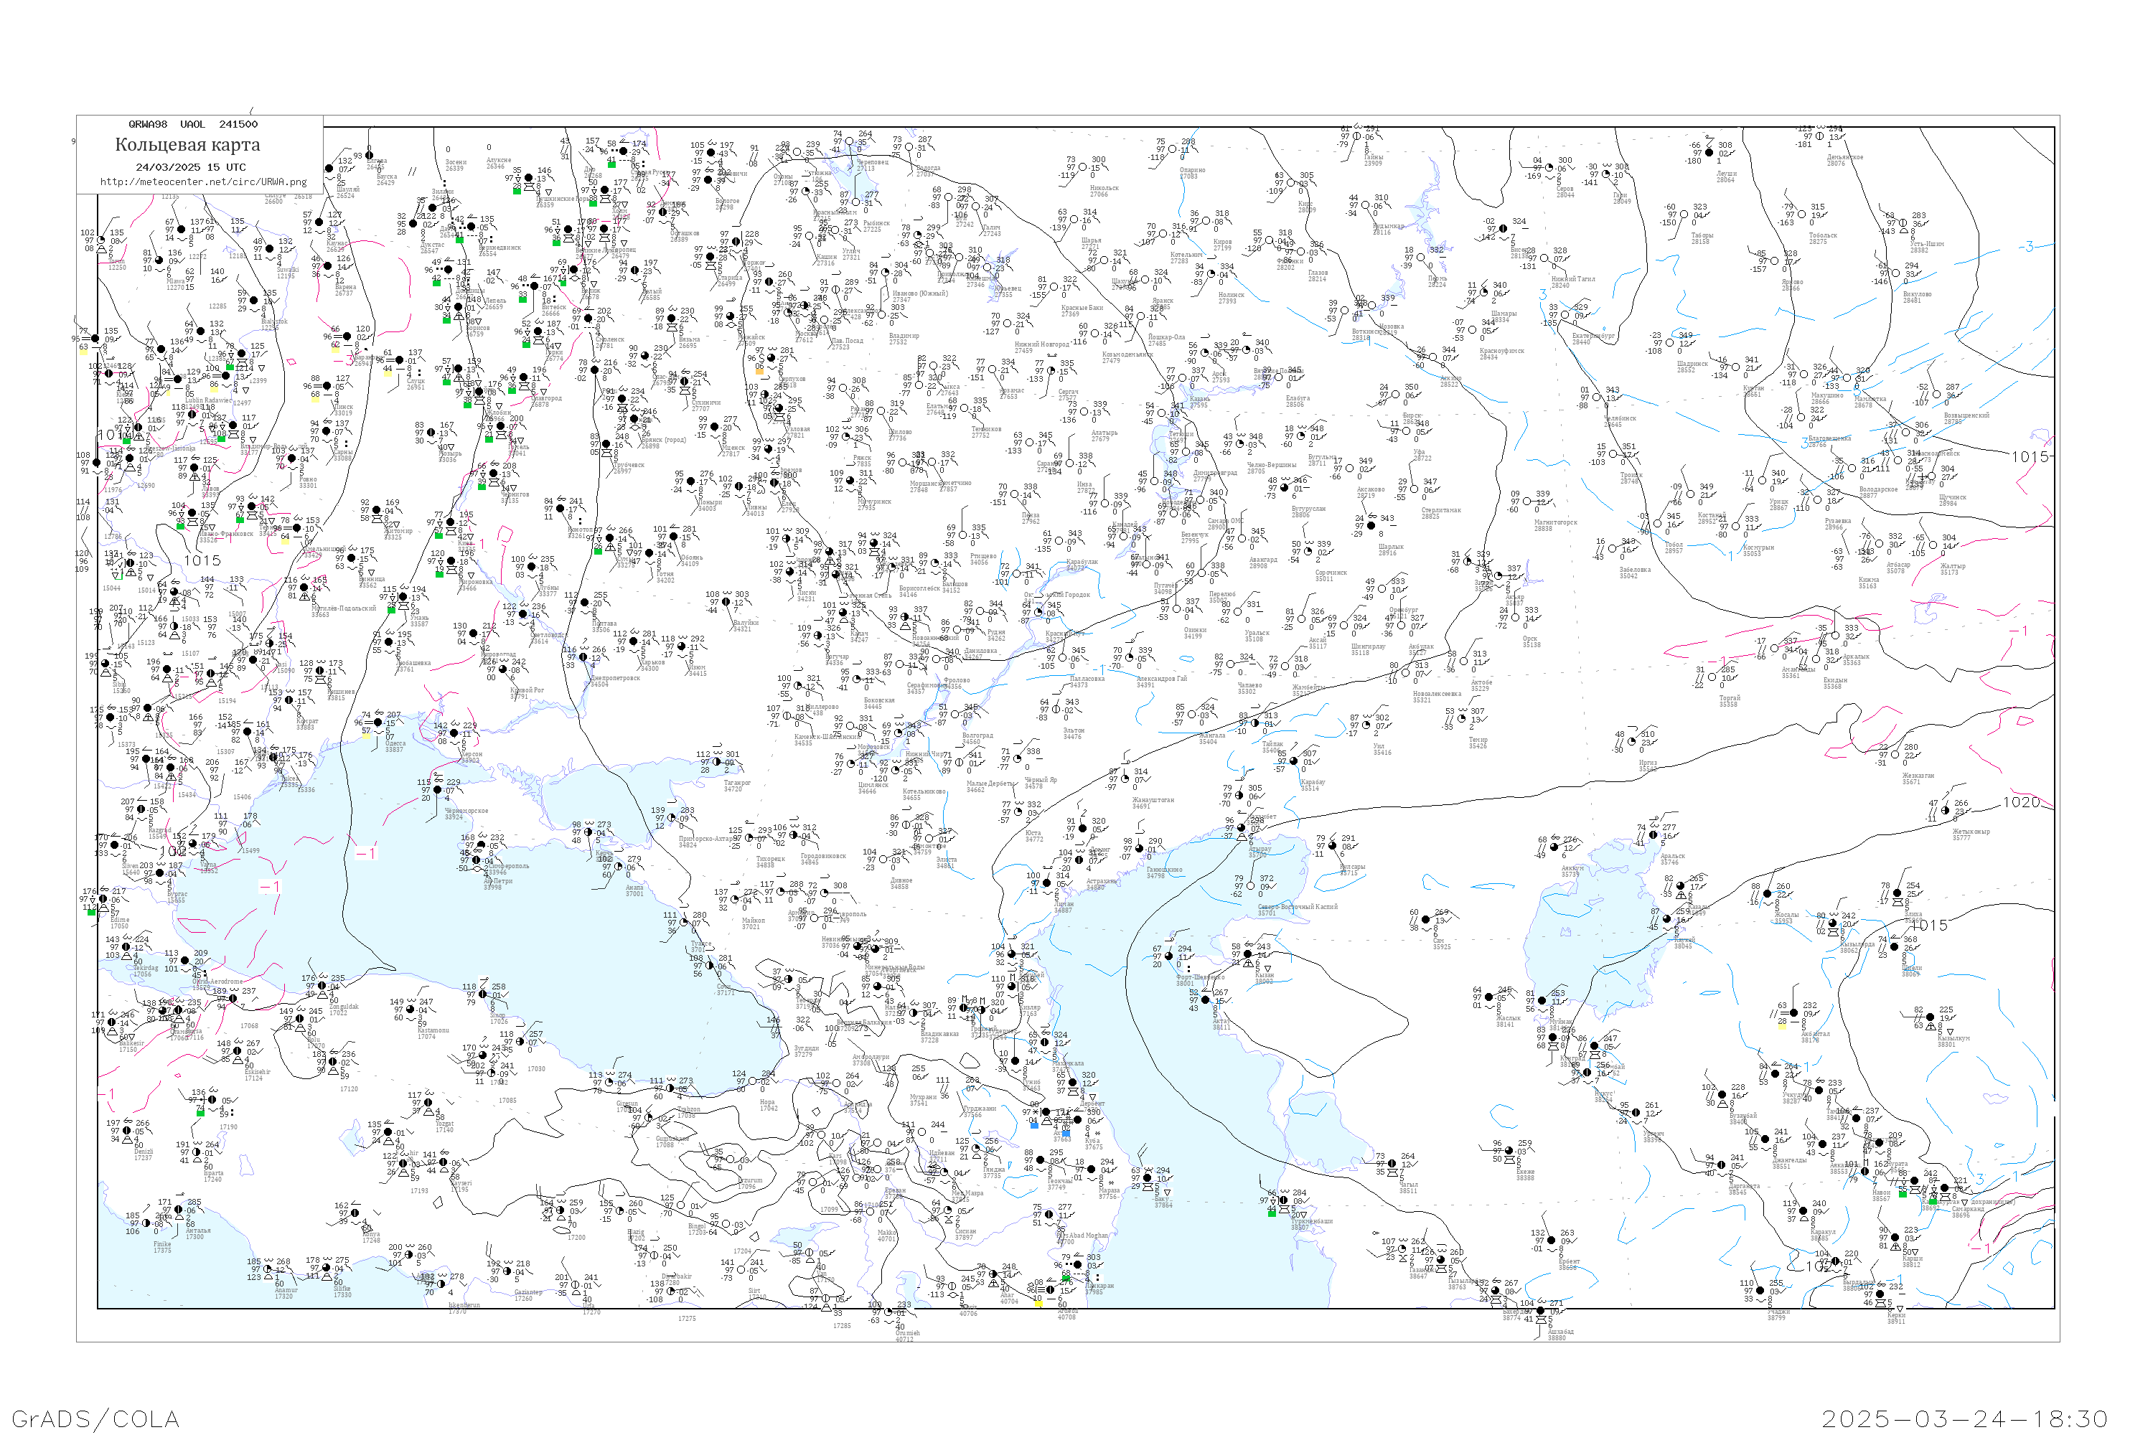Click the QRWA98 UAOL 241500 header code
The image size is (2153, 1435).
coord(192,124)
